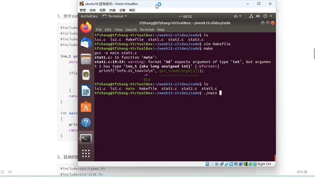The image size is (315, 177).
Task: Open the terminal View menu
Action: 118,29
